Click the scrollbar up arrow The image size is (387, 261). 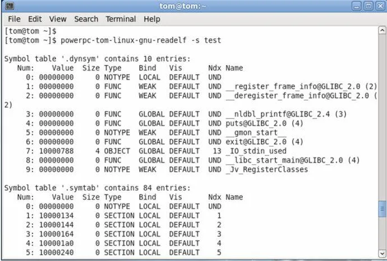382,30
